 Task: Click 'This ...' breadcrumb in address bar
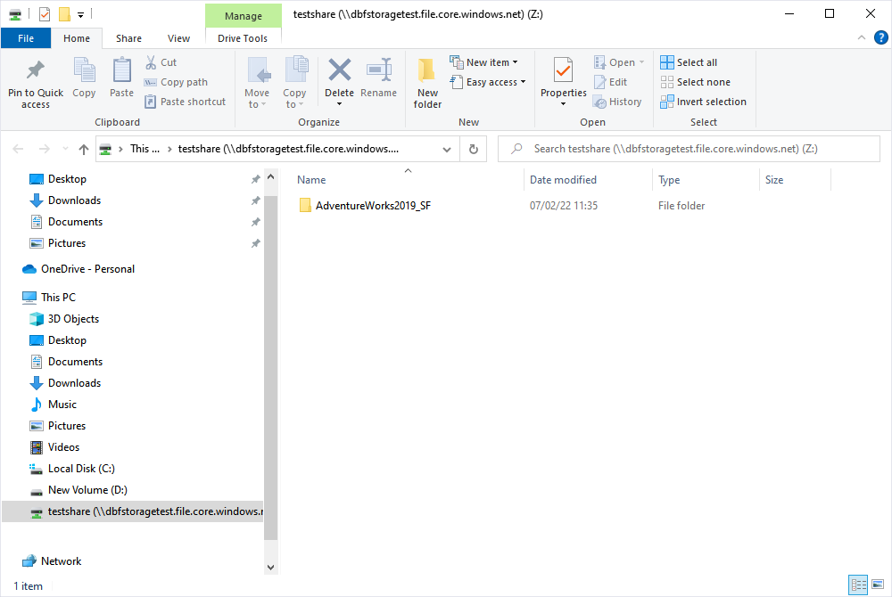point(145,149)
